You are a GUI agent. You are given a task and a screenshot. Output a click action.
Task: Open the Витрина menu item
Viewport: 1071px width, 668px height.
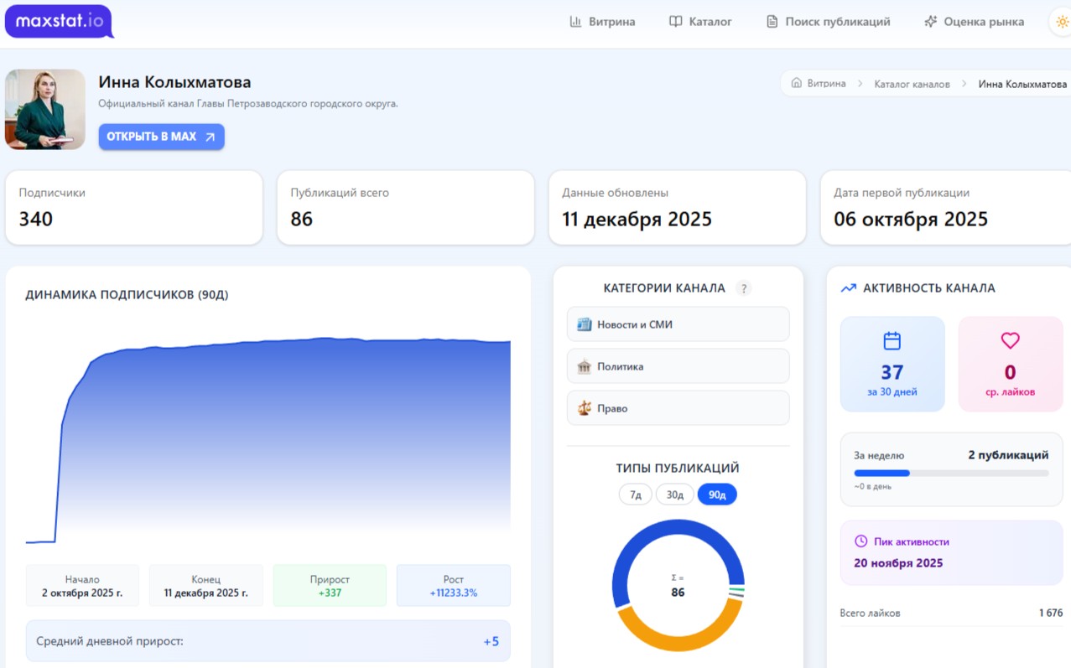[x=602, y=22]
